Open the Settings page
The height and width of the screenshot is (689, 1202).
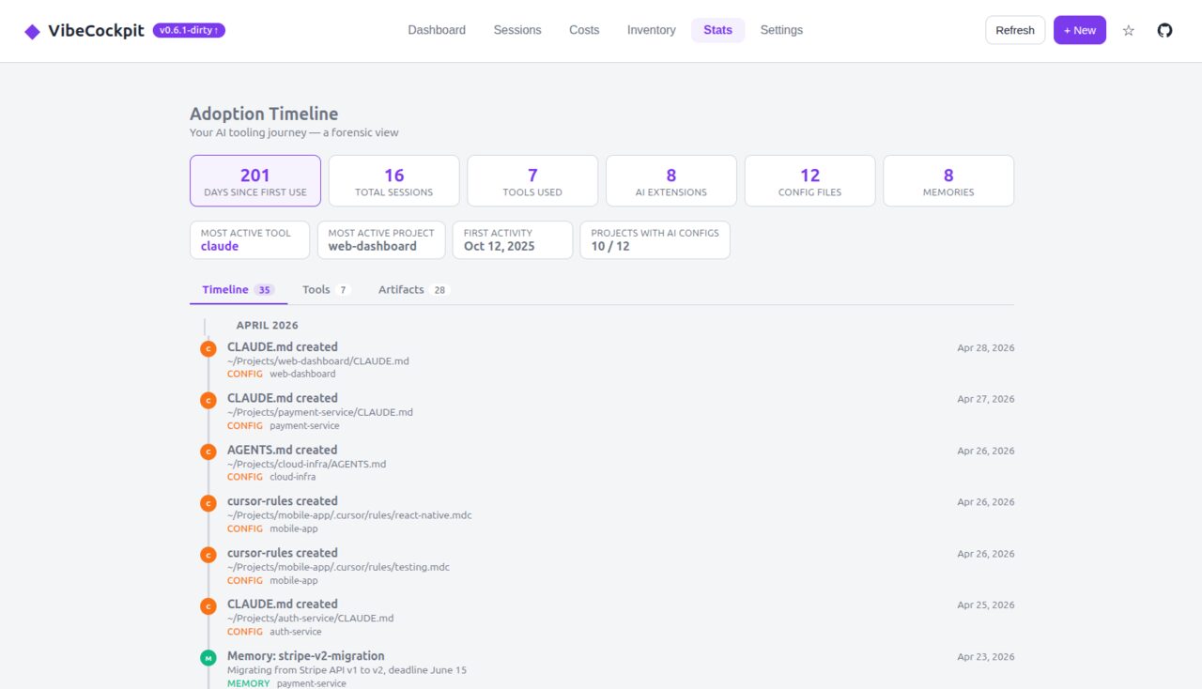pos(781,30)
